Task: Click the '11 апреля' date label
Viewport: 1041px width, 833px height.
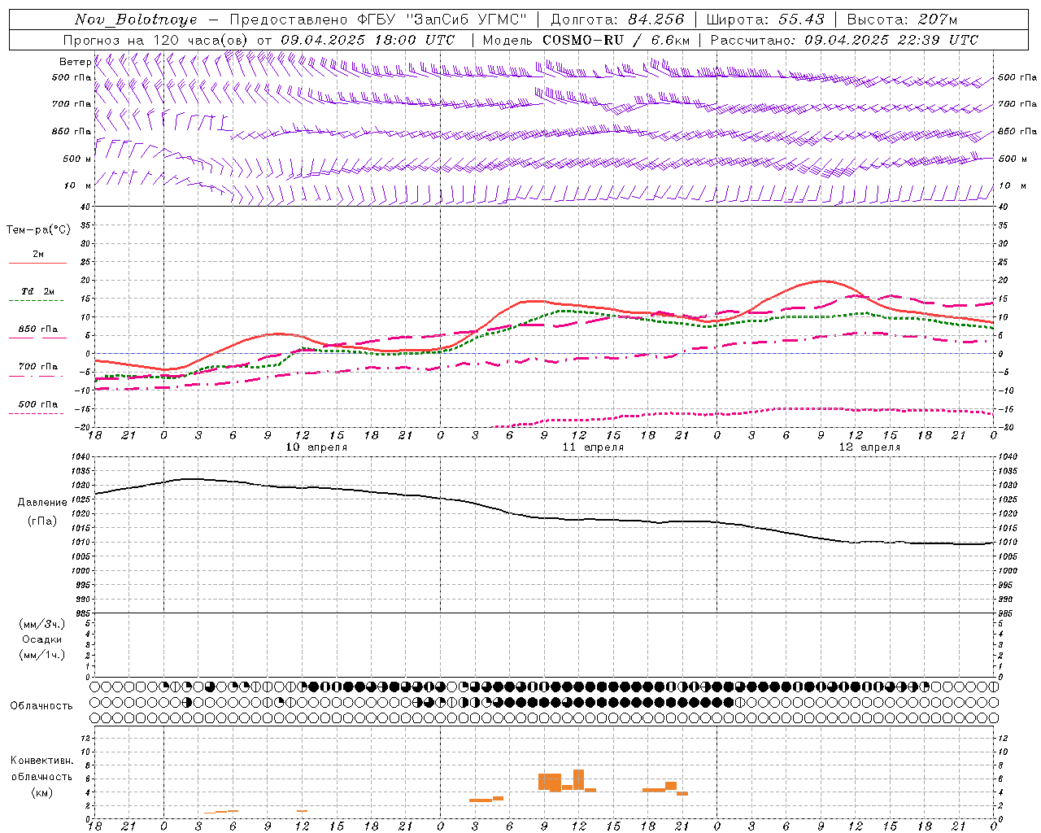Action: (593, 447)
